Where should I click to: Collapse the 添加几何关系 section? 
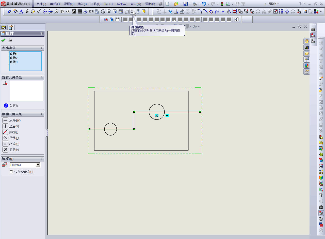(41, 114)
